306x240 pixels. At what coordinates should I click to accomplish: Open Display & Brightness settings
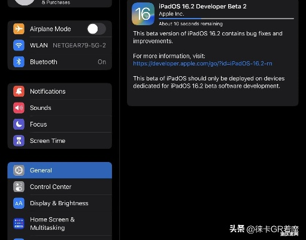click(x=60, y=203)
